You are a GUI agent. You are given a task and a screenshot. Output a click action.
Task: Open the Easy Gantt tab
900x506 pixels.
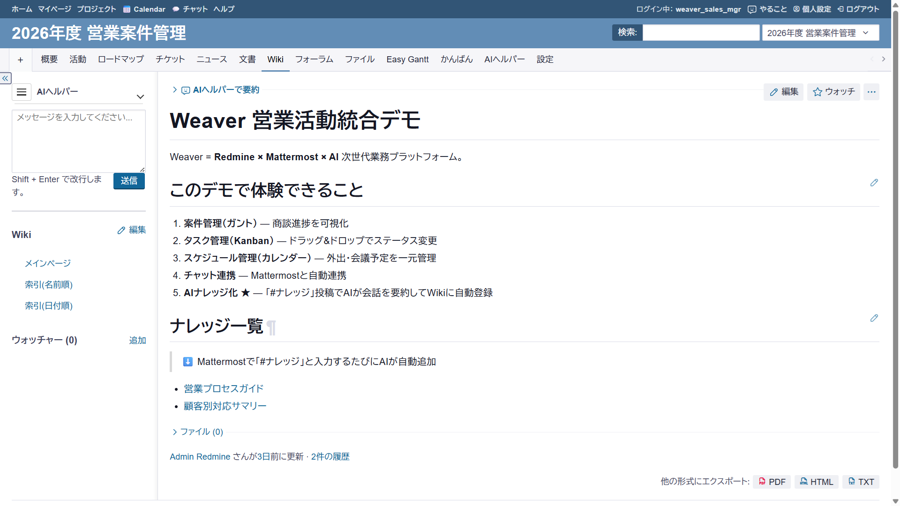[407, 60]
